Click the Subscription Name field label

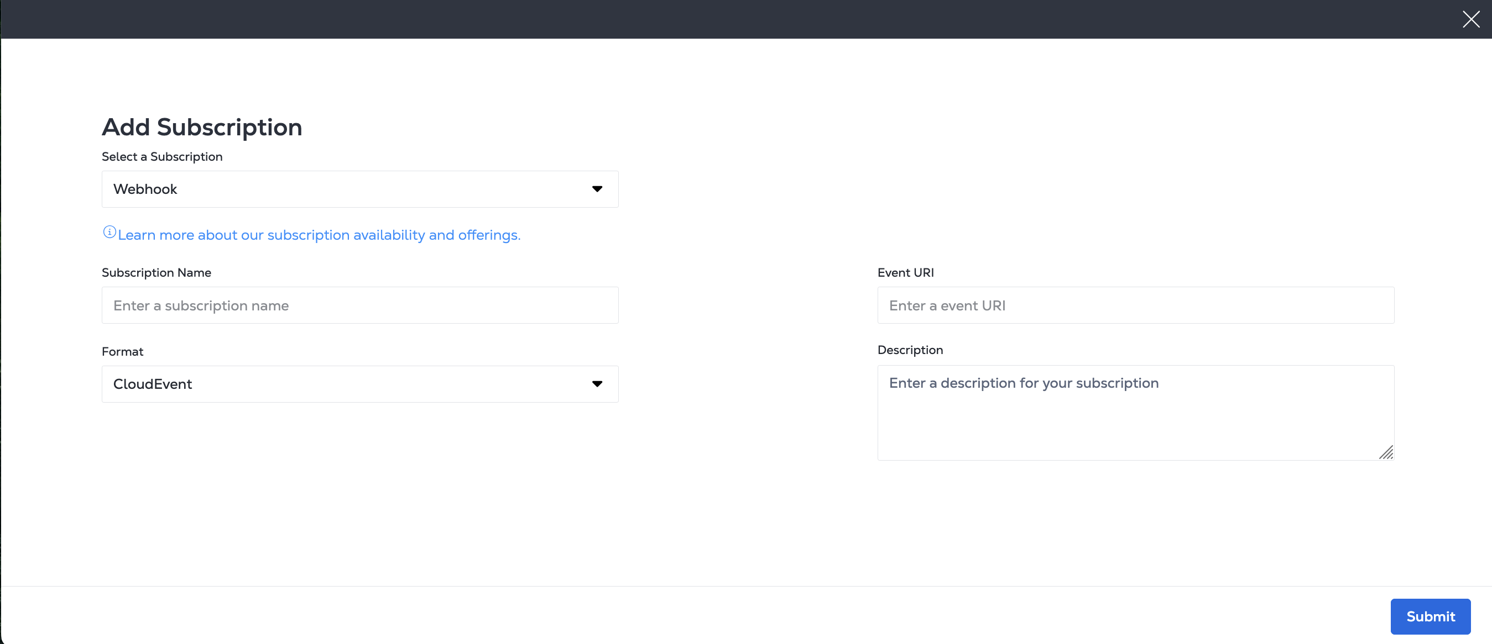(x=156, y=272)
